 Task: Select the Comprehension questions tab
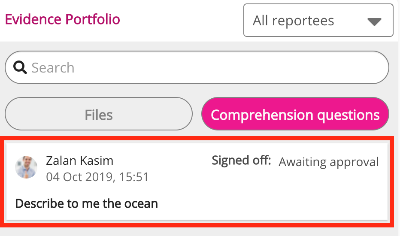click(295, 115)
